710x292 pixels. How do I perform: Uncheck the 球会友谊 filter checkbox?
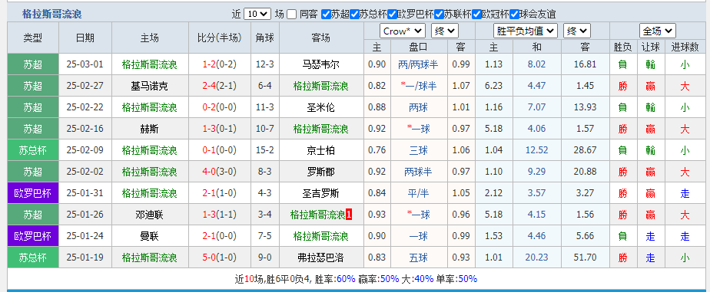[x=514, y=14]
